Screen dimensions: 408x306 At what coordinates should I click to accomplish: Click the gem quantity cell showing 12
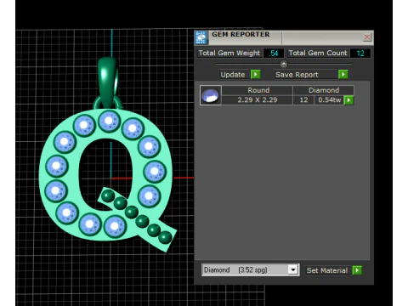(303, 100)
